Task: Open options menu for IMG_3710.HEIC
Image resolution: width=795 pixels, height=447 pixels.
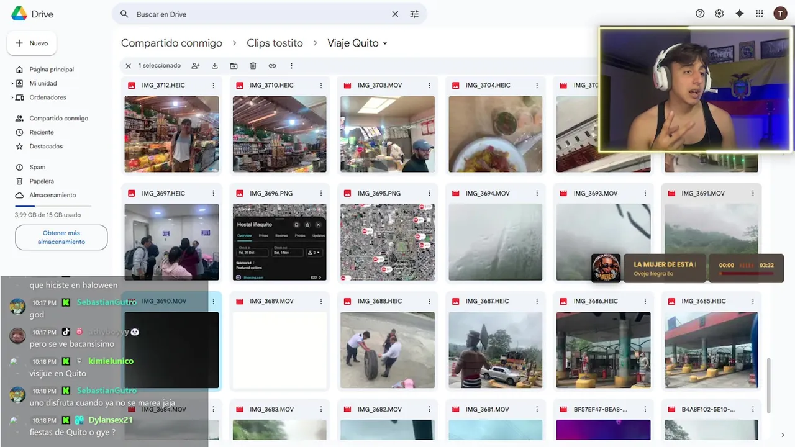Action: 321,85
